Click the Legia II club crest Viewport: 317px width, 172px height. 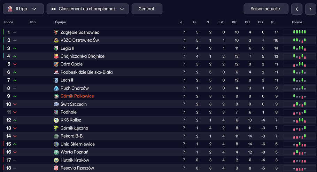pyautogui.click(x=56, y=48)
